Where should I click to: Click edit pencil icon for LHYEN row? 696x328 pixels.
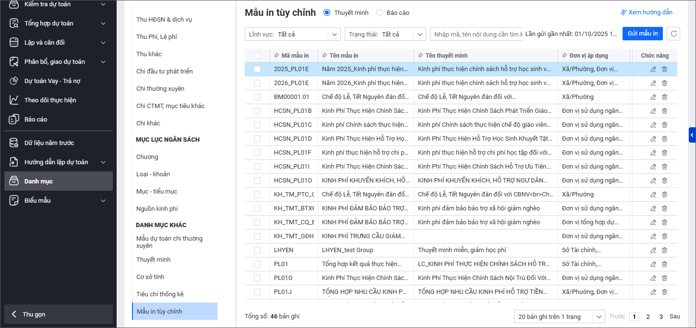(x=653, y=250)
